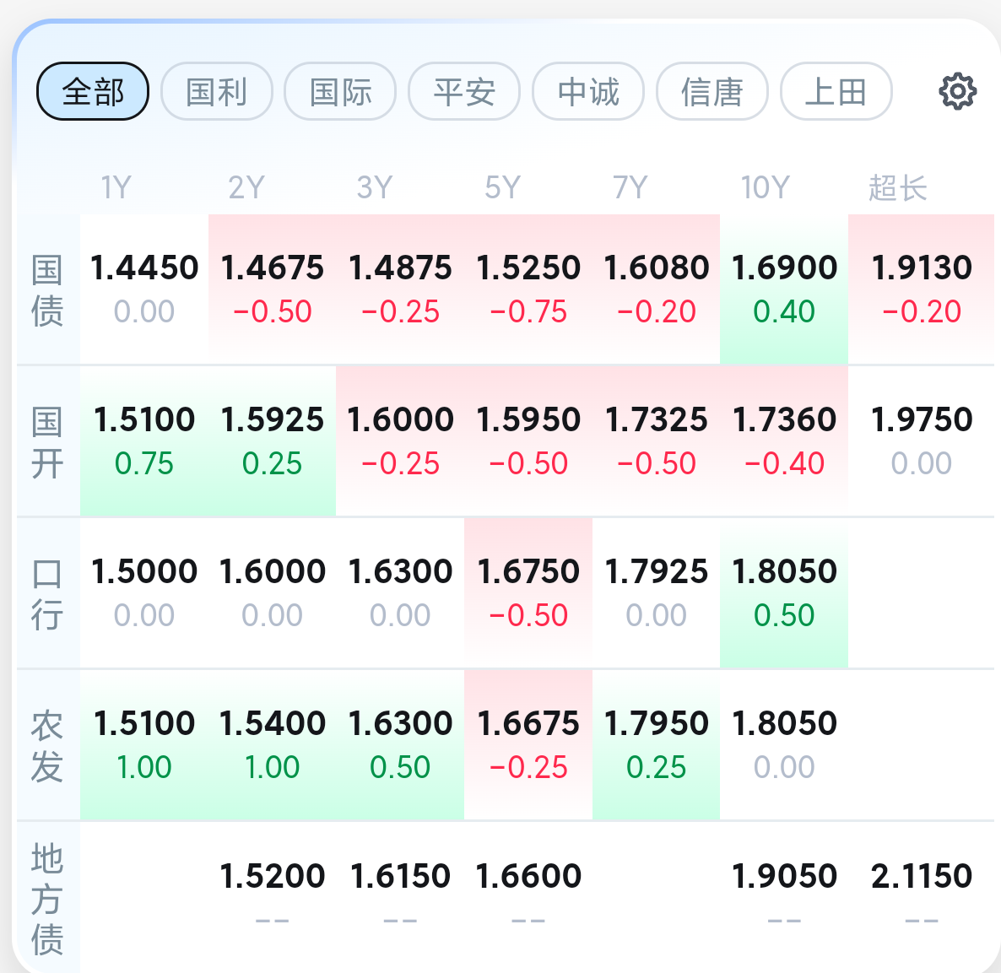Screen dimensions: 1001x973
Task: Open 地方债 超长 cell showing 2.1150
Action: tap(921, 897)
